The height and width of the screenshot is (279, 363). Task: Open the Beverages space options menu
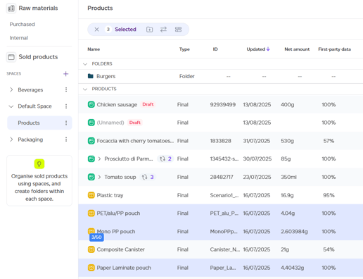66,89
